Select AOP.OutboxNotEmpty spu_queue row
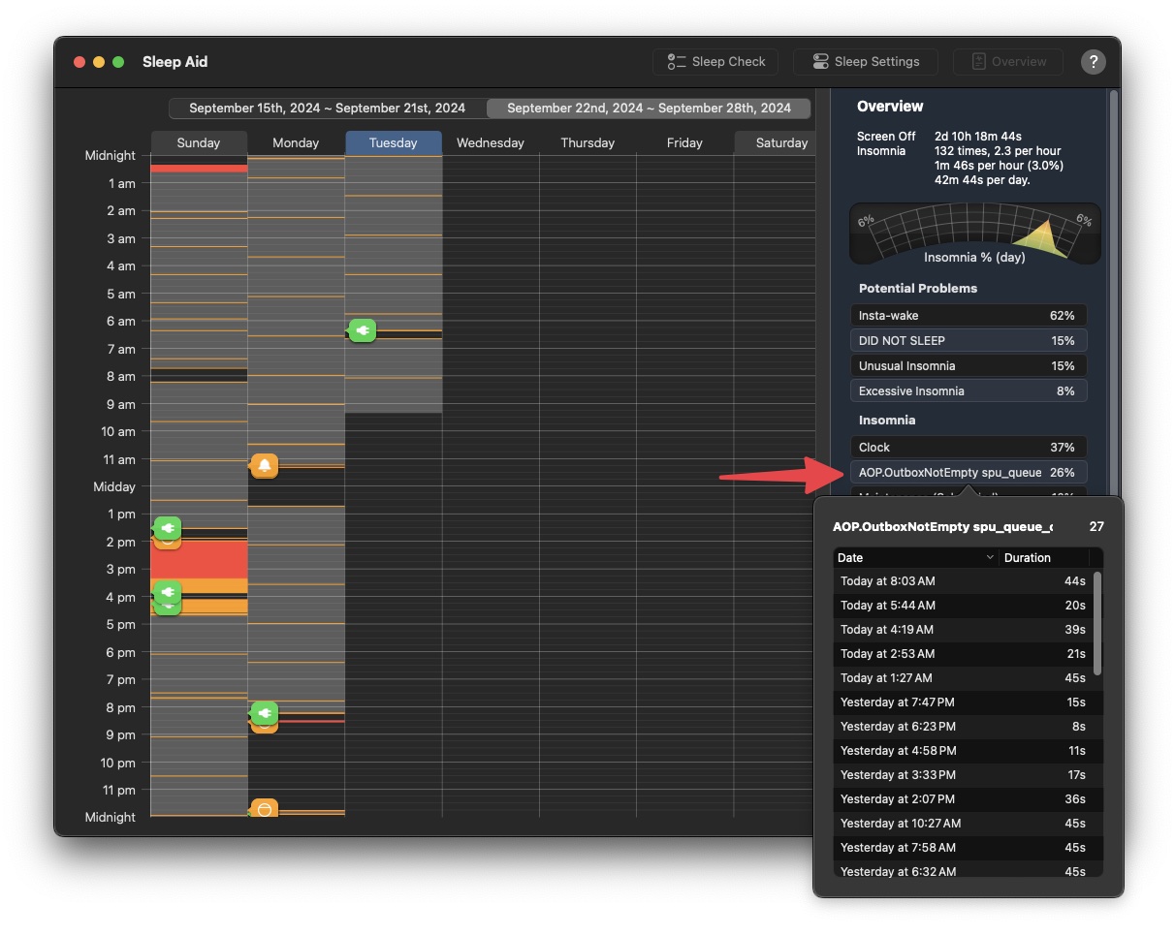1175x936 pixels. pos(969,472)
